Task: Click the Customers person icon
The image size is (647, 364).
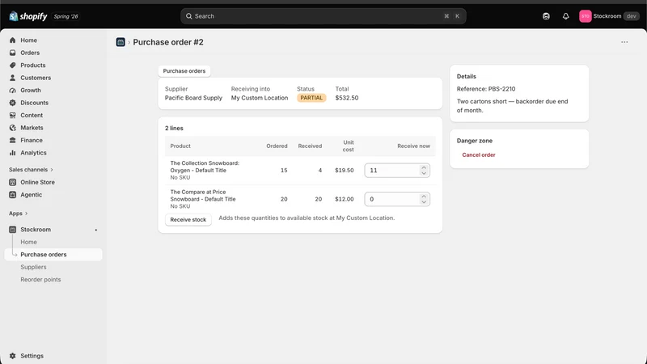Action: tap(12, 78)
